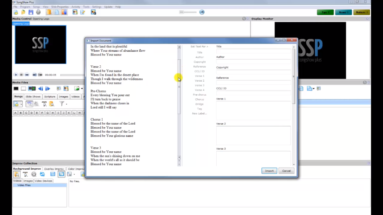This screenshot has height=215, width=383.
Task: Open the image search toolbar icon
Action: (93, 12)
